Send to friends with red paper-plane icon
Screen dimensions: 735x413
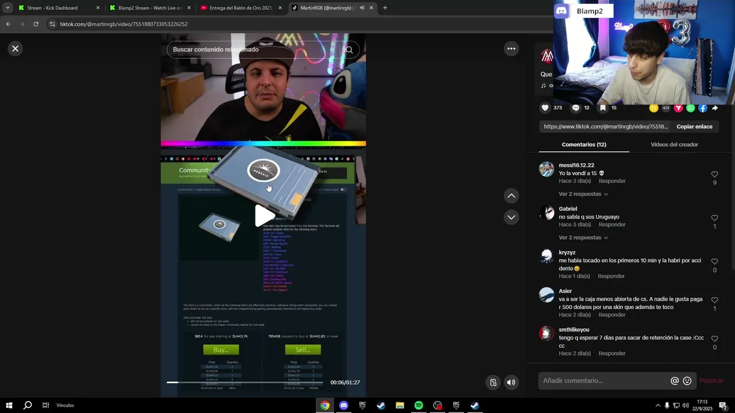(678, 108)
